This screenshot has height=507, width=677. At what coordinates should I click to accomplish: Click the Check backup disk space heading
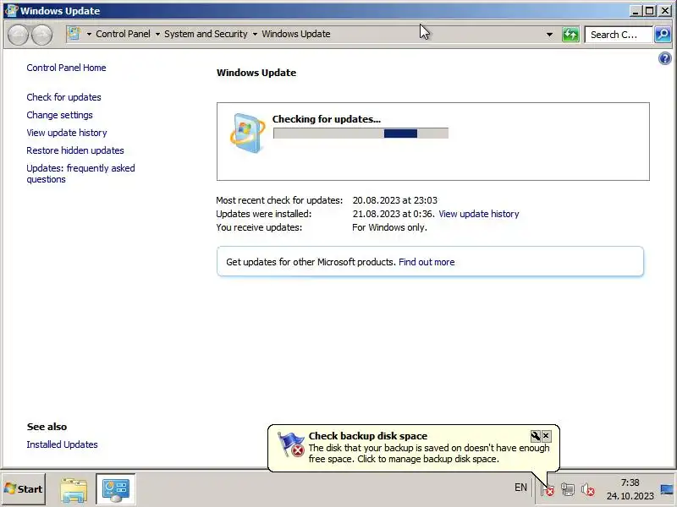click(368, 436)
